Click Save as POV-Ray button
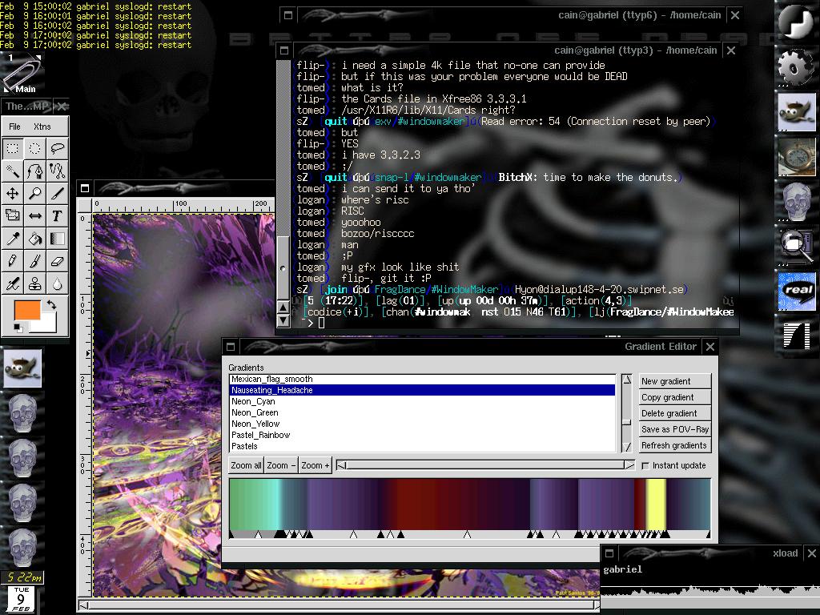820x615 pixels. coord(674,429)
